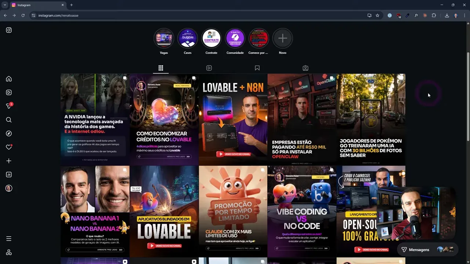Image resolution: width=470 pixels, height=264 pixels.
Task: Open the hamburger More menu
Action: click(9, 239)
